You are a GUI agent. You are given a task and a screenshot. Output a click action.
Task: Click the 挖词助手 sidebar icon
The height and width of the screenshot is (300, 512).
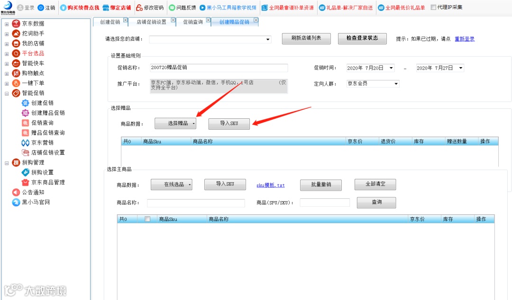coord(16,33)
